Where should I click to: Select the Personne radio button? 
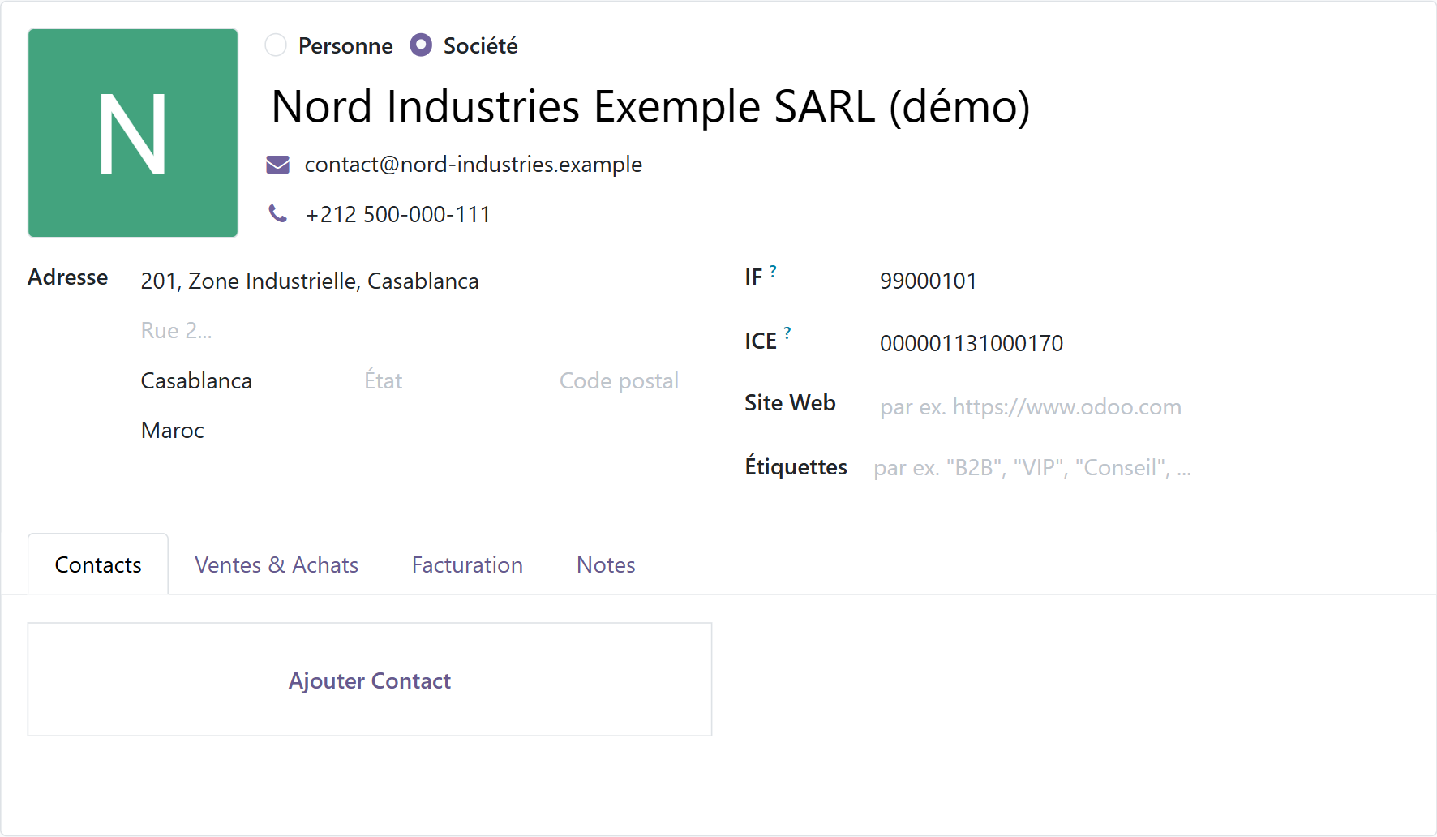pyautogui.click(x=276, y=45)
